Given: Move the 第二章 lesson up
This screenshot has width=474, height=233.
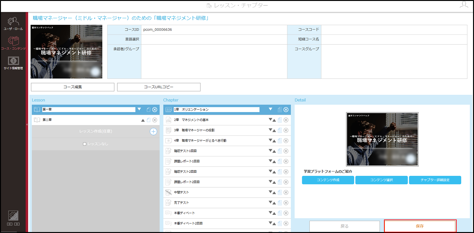Looking at the screenshot, I should coord(143,120).
